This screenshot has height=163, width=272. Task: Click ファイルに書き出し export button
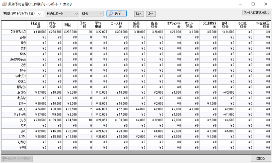(x=256, y=13)
